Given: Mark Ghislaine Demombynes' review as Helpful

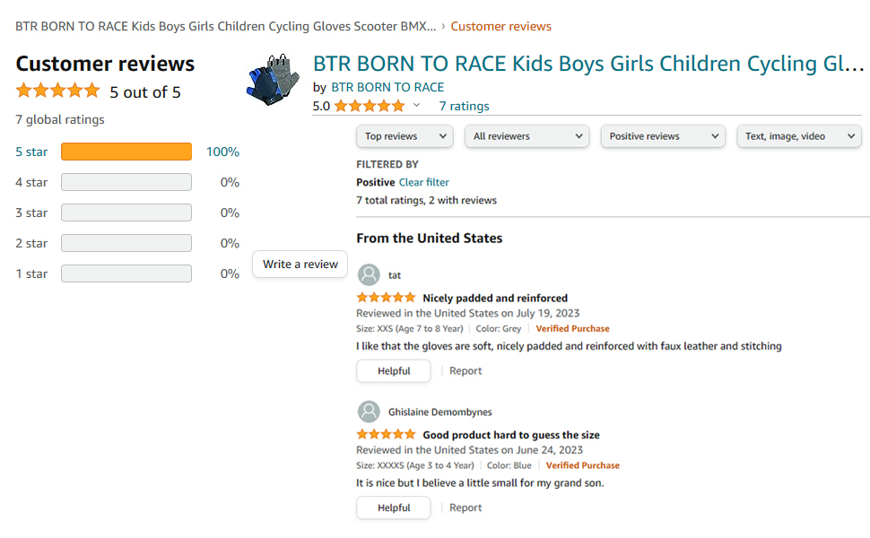Looking at the screenshot, I should (x=393, y=508).
